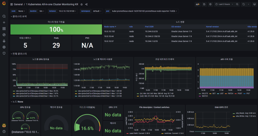Viewport: 258px width, 136px height.
Task: Sort table by role column header
Action: pos(131,27)
